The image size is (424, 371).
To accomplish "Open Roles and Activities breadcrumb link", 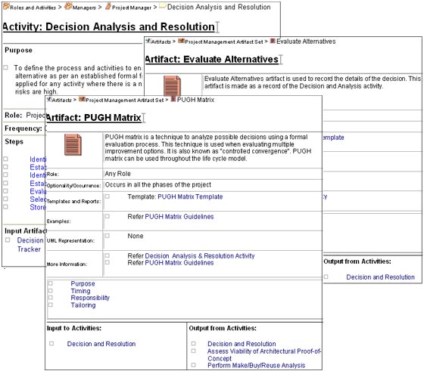I will point(33,8).
